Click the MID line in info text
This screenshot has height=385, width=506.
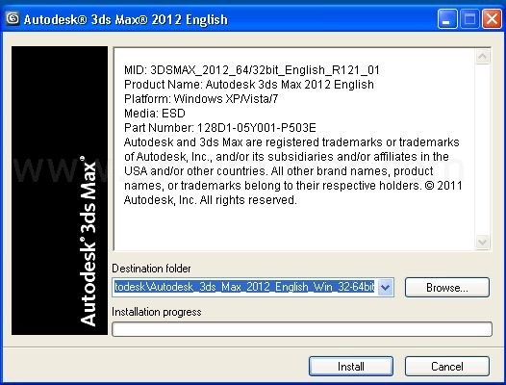click(252, 70)
